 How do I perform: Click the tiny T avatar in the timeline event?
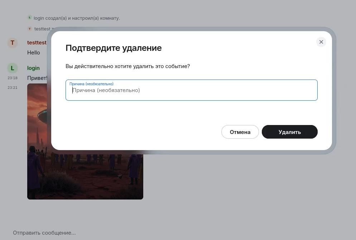pyautogui.click(x=30, y=29)
